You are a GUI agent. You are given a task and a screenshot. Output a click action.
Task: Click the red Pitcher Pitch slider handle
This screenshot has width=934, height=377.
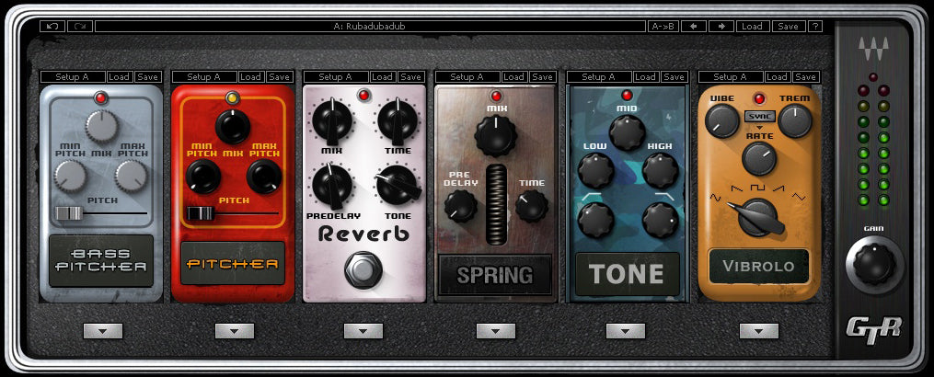(x=201, y=213)
